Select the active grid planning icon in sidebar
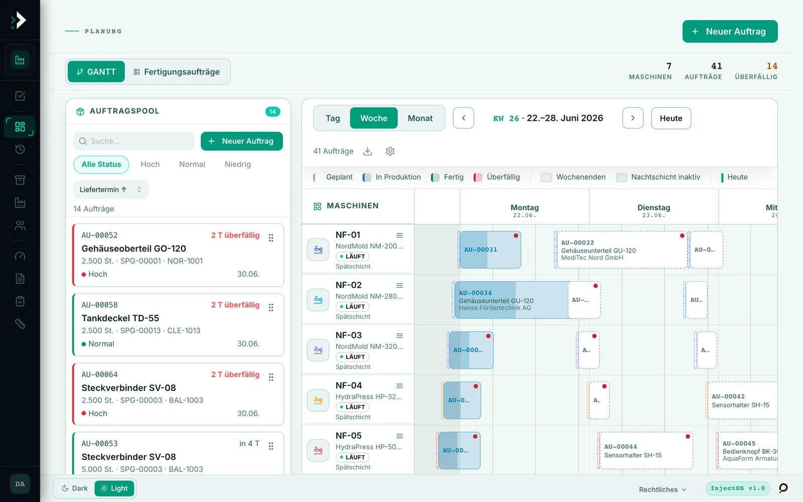Viewport: 803px width, 502px height. point(20,127)
